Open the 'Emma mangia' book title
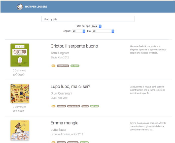This screenshot has width=175, height=143. (64, 123)
